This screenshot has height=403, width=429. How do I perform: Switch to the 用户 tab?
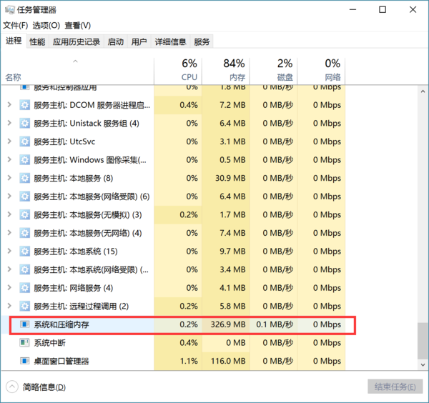click(139, 42)
